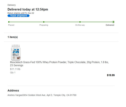The width and height of the screenshot is (126, 107).
Task: Click the Delivered today at 12:54pm heading
Action: tap(28, 9)
